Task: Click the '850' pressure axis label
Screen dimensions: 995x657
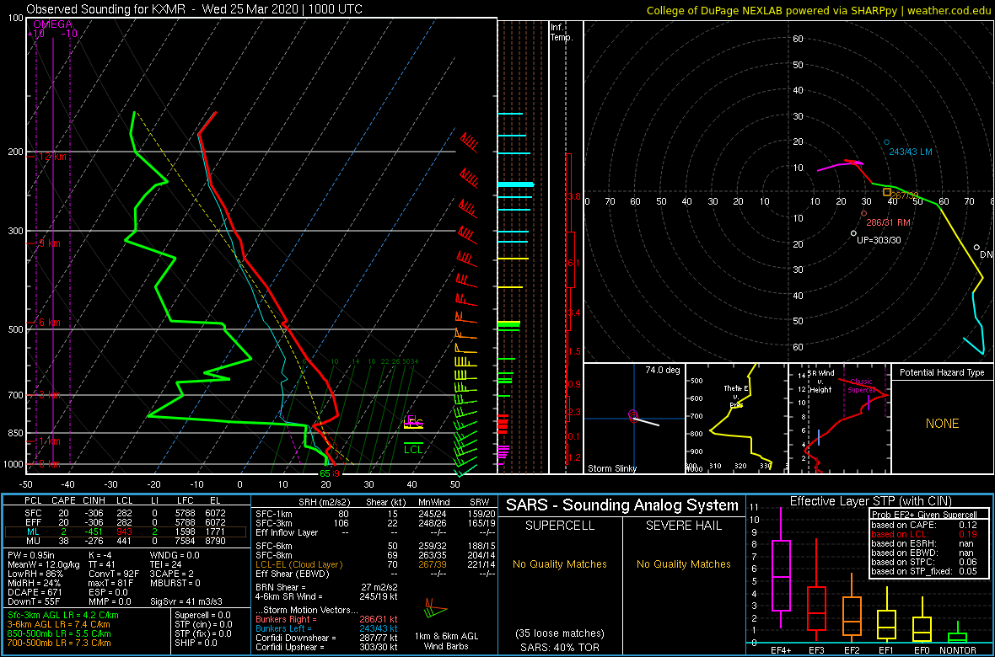Action: tap(13, 433)
